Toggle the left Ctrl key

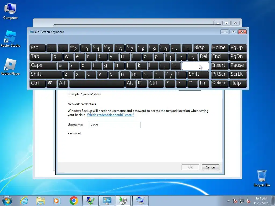(38, 83)
